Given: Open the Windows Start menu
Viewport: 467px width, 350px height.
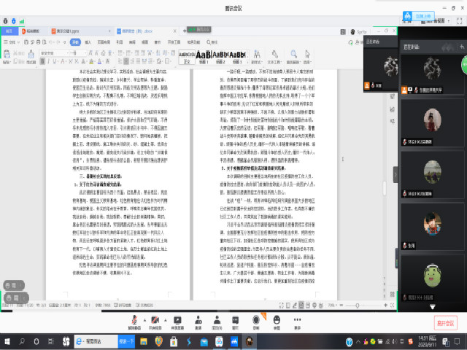Looking at the screenshot, I should pos(7,342).
